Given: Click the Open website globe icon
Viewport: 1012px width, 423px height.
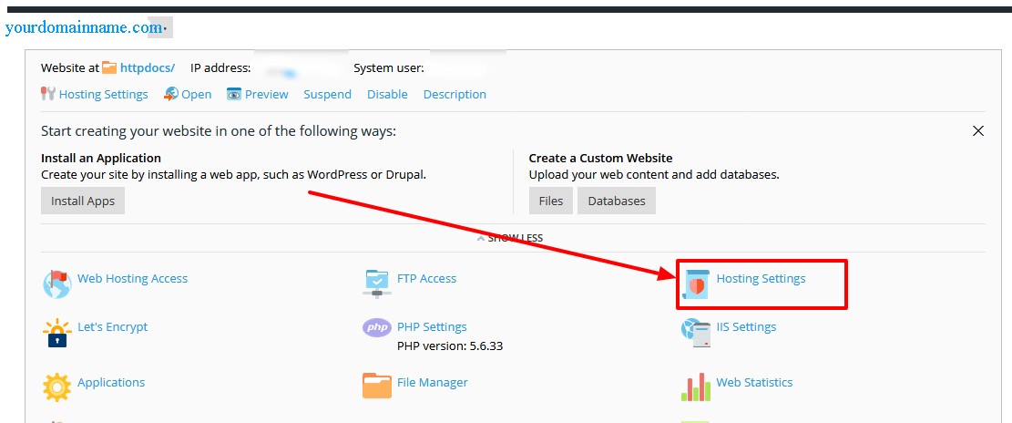Looking at the screenshot, I should point(171,94).
